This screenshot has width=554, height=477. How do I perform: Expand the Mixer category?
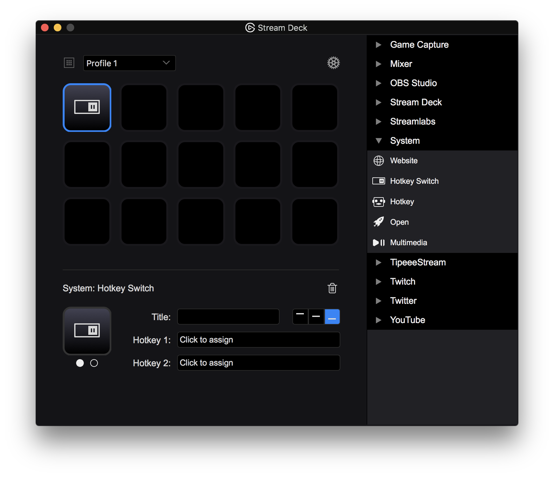pyautogui.click(x=378, y=64)
